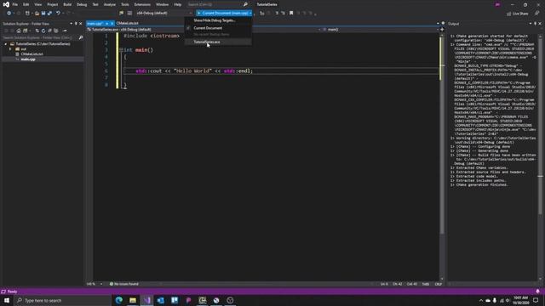Click the Open File toolbar icon
The width and height of the screenshot is (545, 306).
click(37, 14)
